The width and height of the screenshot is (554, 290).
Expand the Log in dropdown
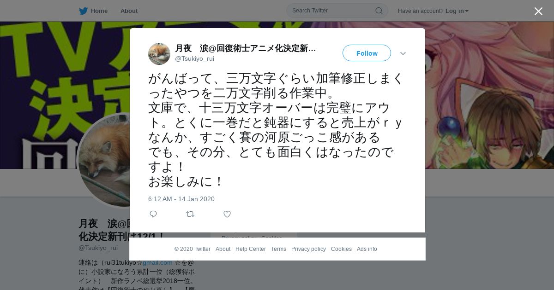[x=457, y=11]
